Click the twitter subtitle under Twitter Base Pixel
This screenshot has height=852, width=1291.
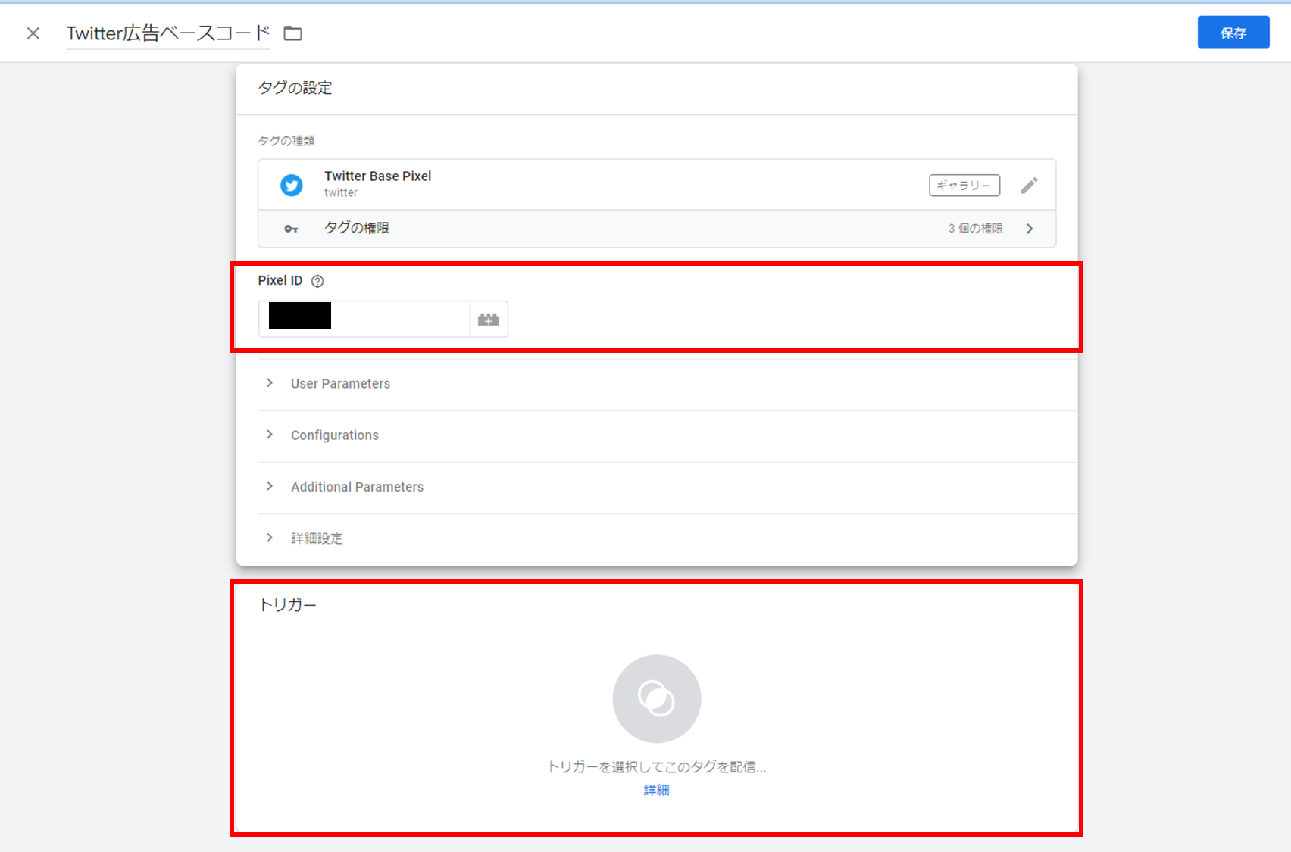[x=341, y=192]
